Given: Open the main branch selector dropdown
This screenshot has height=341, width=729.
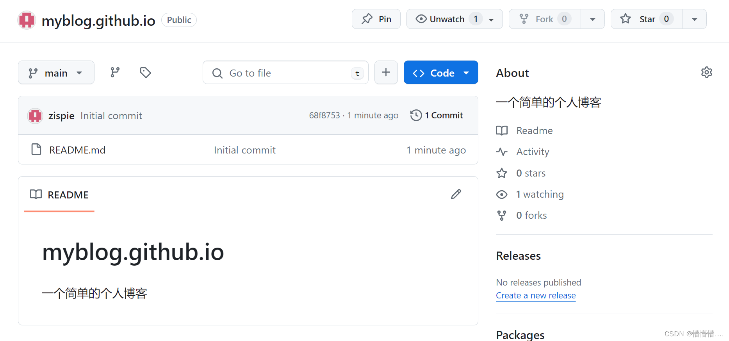Looking at the screenshot, I should point(56,73).
